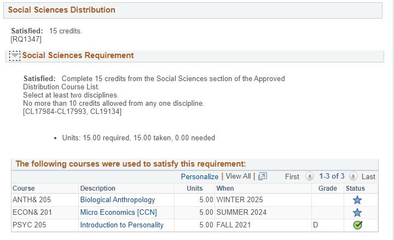
Task: Click the star status icon for ECON& 201
Action: tap(357, 213)
